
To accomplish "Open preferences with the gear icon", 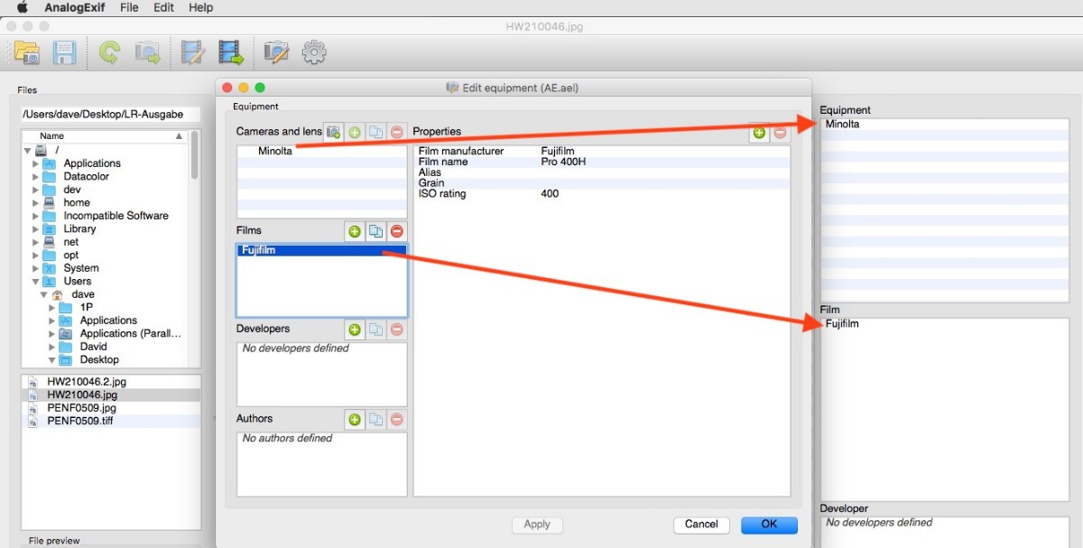I will click(313, 53).
